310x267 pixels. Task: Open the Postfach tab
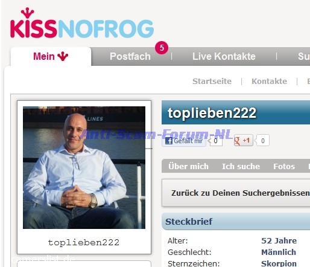130,56
